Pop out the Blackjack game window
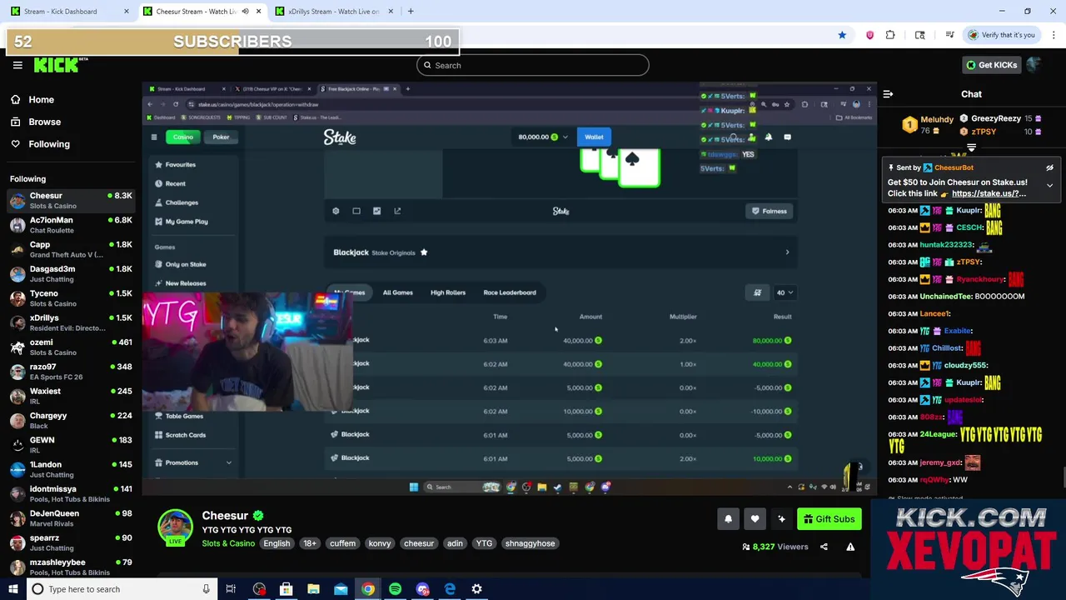1066x600 pixels. point(397,211)
